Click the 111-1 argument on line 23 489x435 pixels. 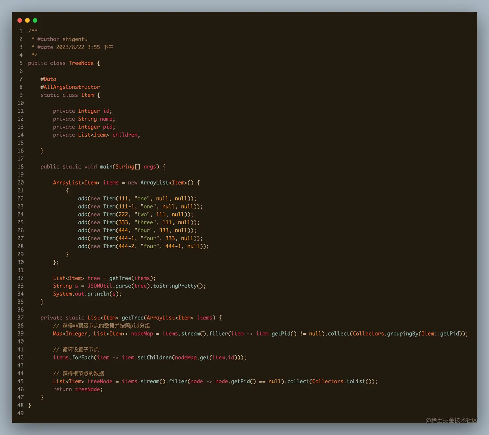[x=126, y=206]
